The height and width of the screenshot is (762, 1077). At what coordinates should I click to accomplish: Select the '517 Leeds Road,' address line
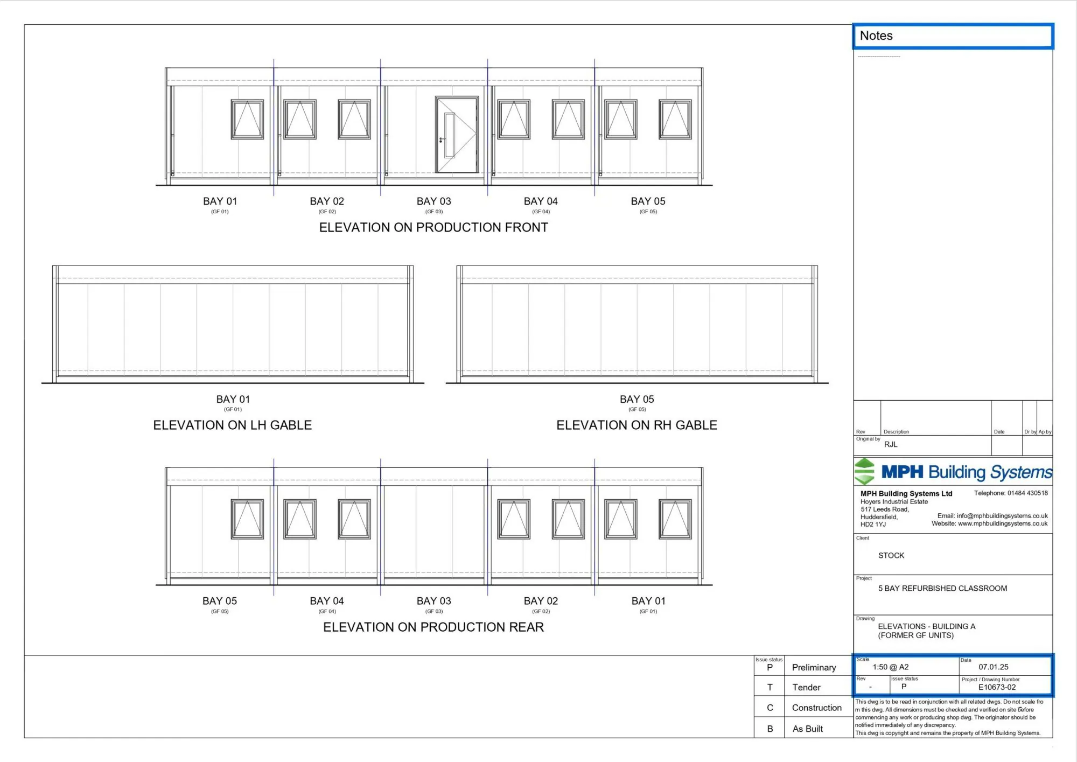(x=885, y=509)
